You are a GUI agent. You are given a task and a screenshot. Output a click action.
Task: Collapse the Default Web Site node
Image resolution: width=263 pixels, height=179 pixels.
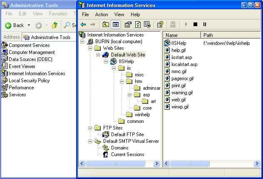[x=98, y=55]
